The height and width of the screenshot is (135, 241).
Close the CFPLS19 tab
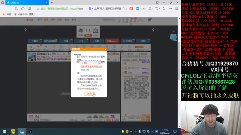tap(46, 3)
